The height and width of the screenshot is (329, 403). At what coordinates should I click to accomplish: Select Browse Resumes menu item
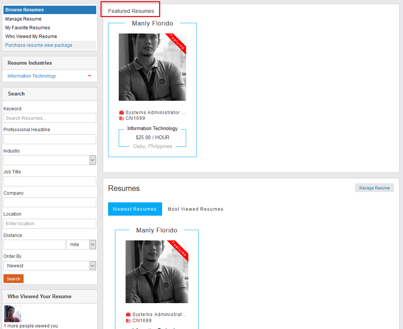tap(50, 10)
